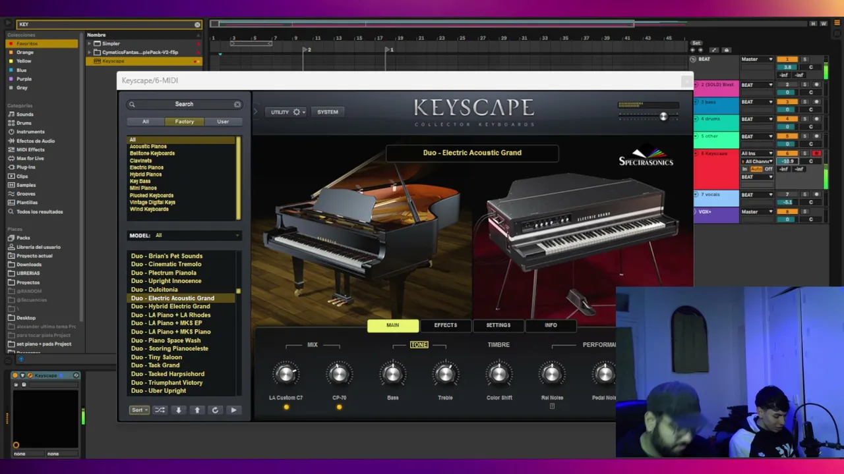Open the Sounds category in Live browser
Viewport: 844px width, 474px height.
[25, 115]
